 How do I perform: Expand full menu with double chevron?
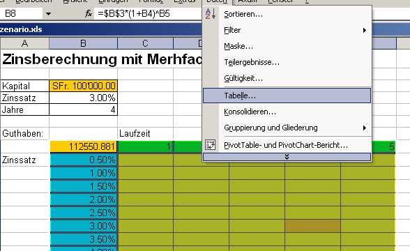[287, 157]
